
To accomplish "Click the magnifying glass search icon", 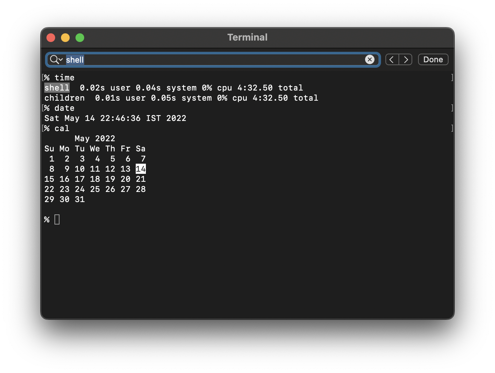I will click(53, 59).
